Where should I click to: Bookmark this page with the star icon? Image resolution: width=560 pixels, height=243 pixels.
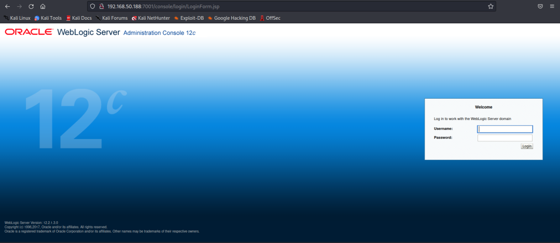[x=490, y=6]
